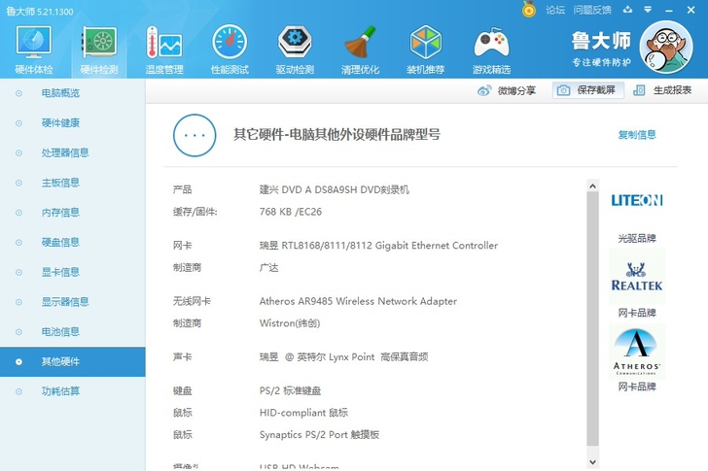Click the hardware list scrollbar thumb
The image size is (708, 471).
(593, 319)
